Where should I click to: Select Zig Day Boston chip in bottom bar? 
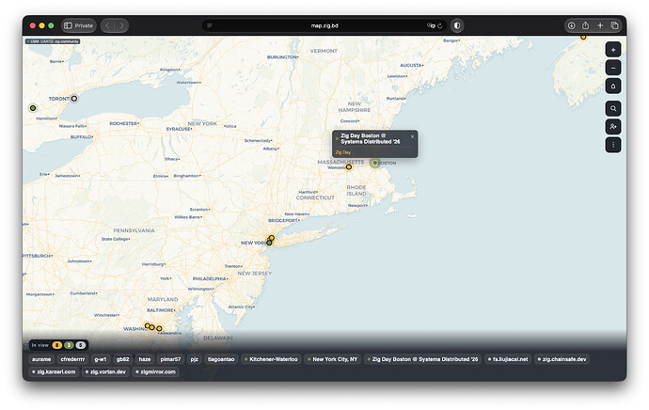pyautogui.click(x=422, y=359)
